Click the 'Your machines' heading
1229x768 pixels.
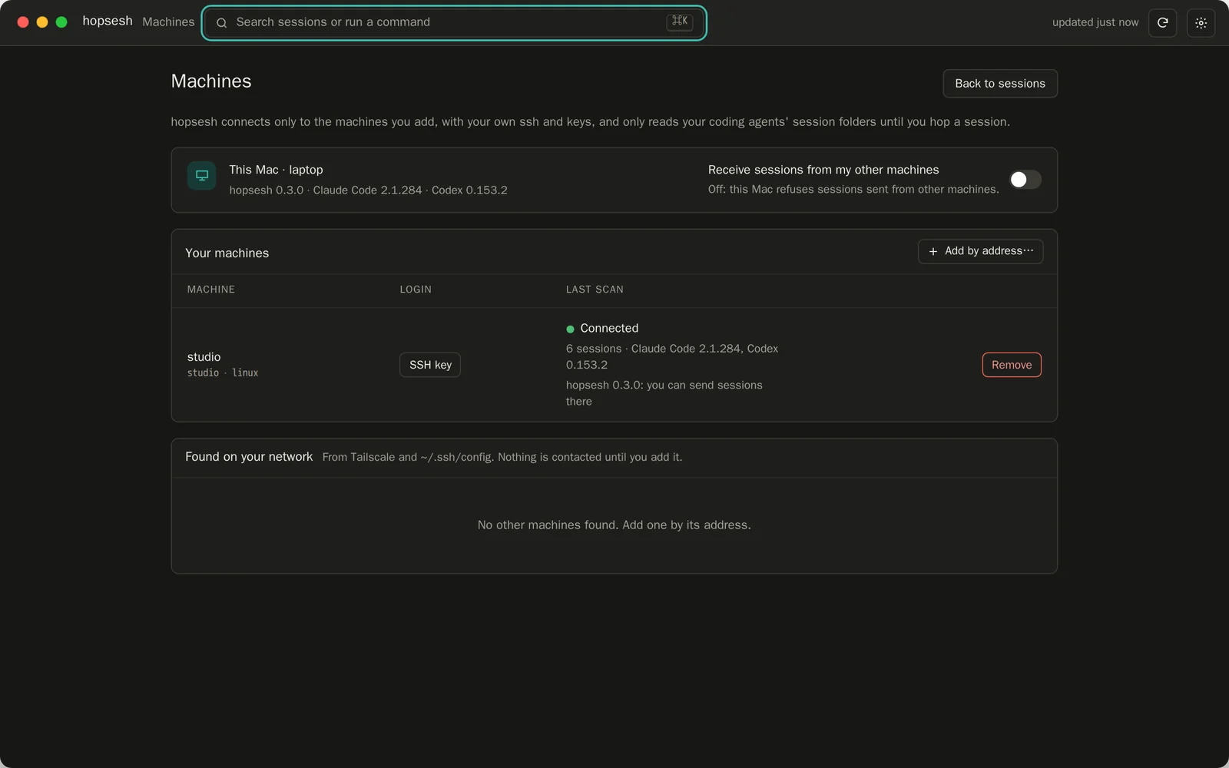tap(227, 253)
